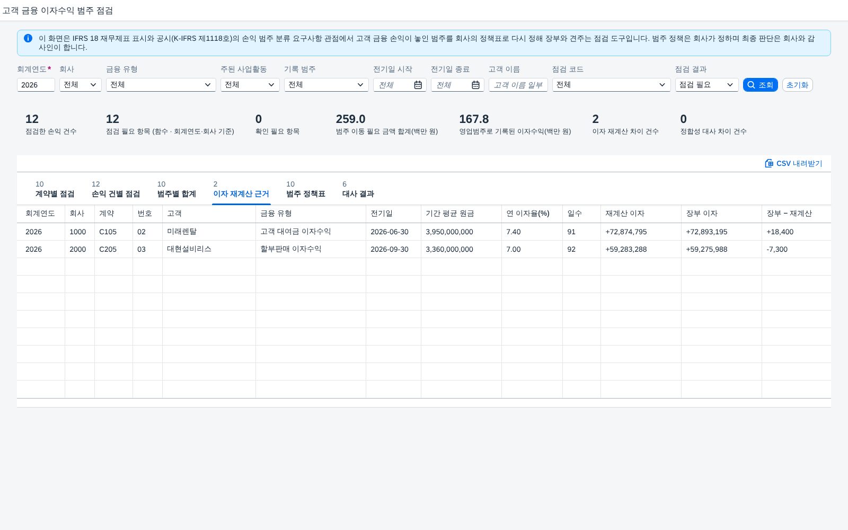The width and height of the screenshot is (848, 530).
Task: Click the 장부 − 재계산 column header
Action: [x=796, y=214]
